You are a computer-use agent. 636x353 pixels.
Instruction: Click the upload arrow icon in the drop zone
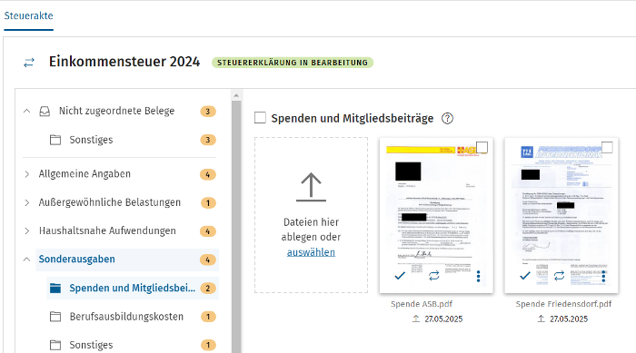tap(311, 187)
